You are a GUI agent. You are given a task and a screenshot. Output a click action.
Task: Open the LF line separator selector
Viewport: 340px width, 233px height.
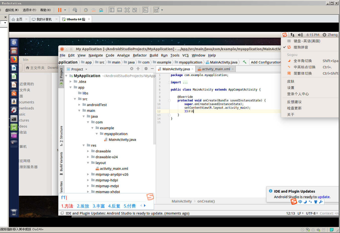coord(301,213)
